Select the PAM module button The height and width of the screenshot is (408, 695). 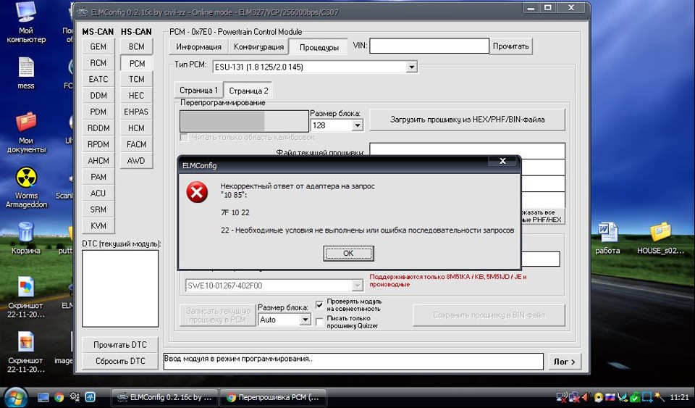98,177
